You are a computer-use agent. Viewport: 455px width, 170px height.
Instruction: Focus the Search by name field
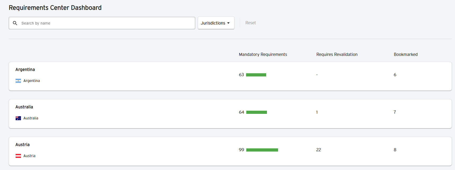click(106, 23)
